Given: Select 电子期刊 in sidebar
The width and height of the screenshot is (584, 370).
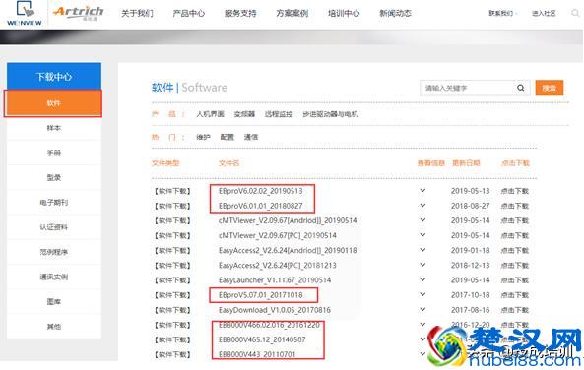Looking at the screenshot, I should [53, 203].
